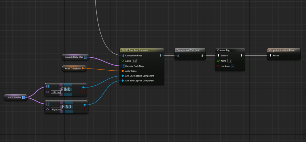Screen dimensions: 306x142
Task: Edit the LeftLow key field
Action: pyautogui.click(x=56, y=92)
